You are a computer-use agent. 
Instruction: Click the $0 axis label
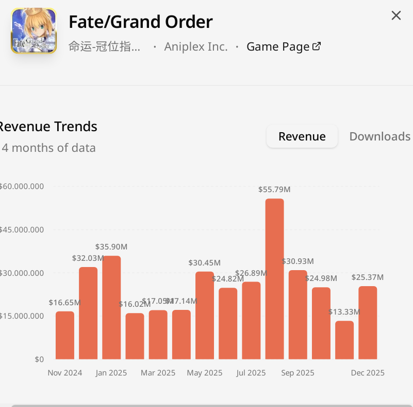pyautogui.click(x=39, y=359)
